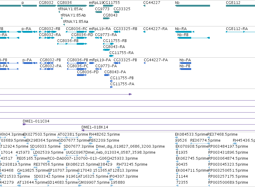Click the tRNA:Y1:85Ac feature label
The image size is (255, 187).
tap(71, 9)
